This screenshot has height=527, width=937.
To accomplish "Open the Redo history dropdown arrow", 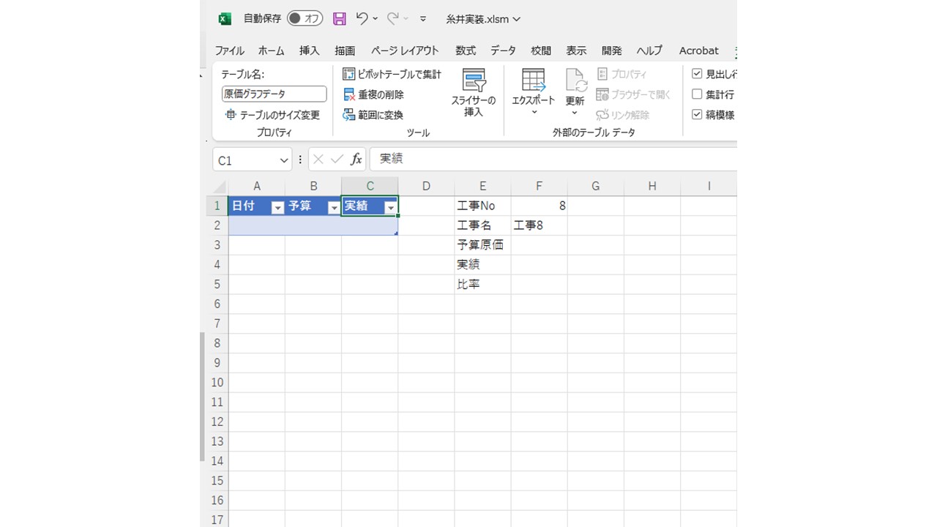I will click(x=406, y=18).
